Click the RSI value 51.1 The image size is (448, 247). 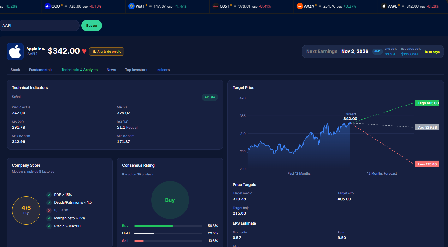point(121,127)
